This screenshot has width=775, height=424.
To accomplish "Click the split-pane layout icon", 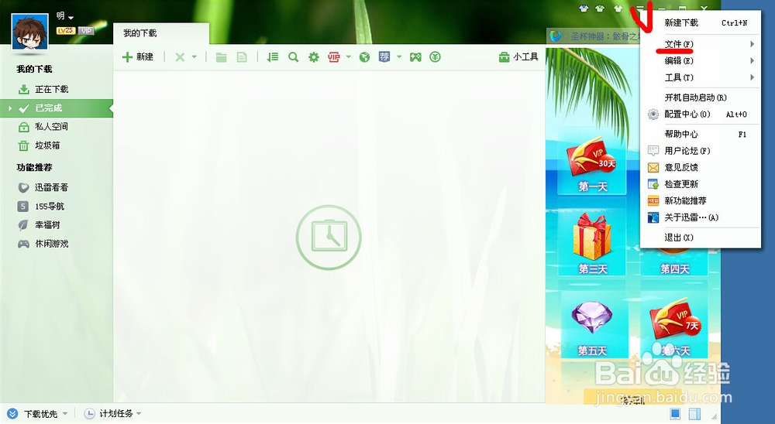I will [x=694, y=414].
